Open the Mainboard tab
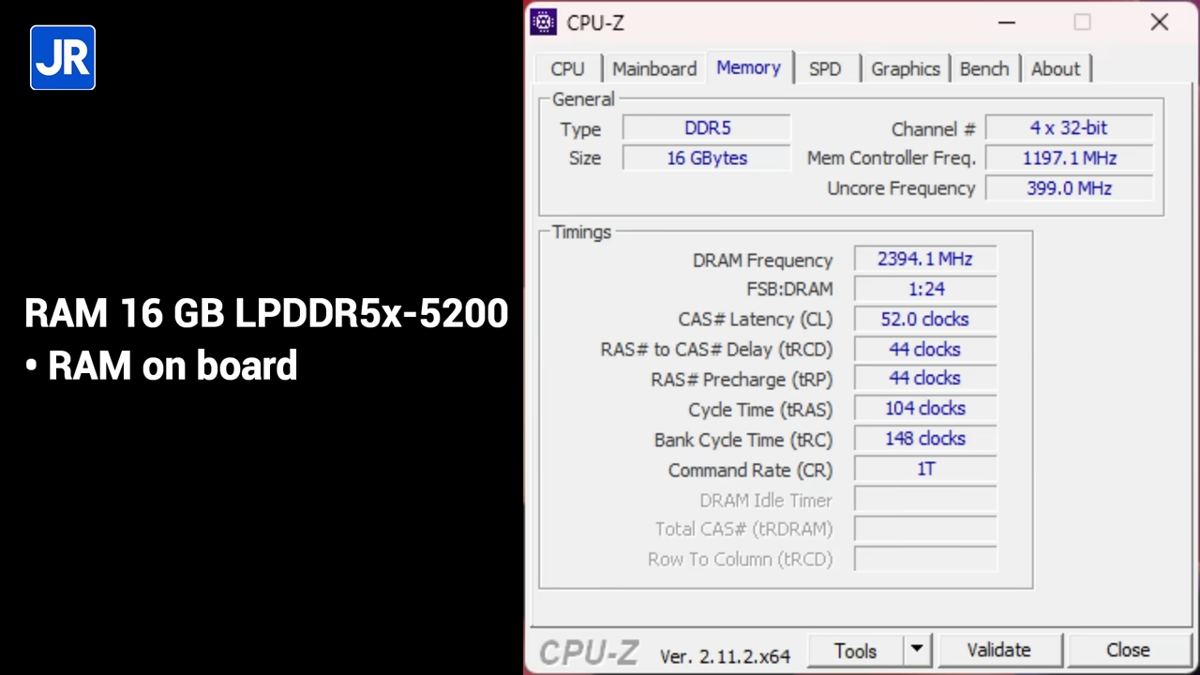 (653, 68)
